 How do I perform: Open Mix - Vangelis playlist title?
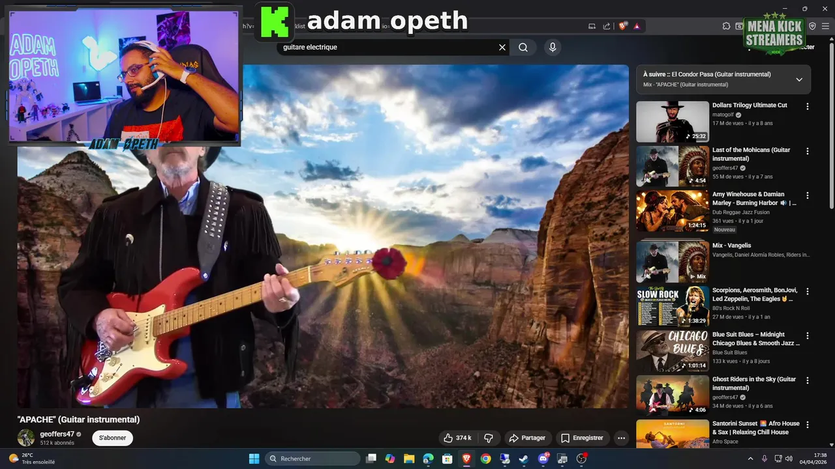732,246
